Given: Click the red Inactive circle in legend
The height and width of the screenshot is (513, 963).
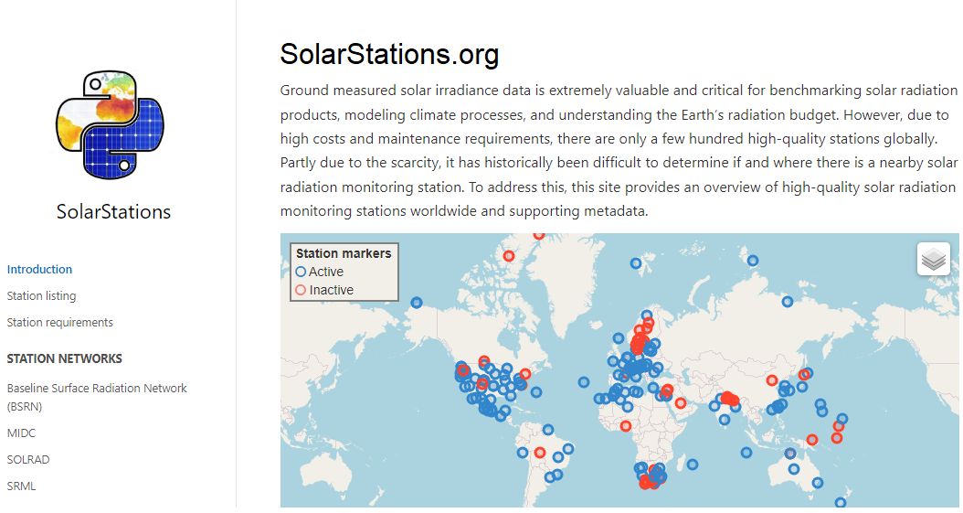Looking at the screenshot, I should 301,290.
